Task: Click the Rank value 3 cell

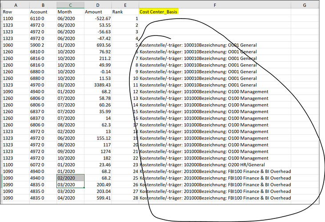Action: coord(125,31)
